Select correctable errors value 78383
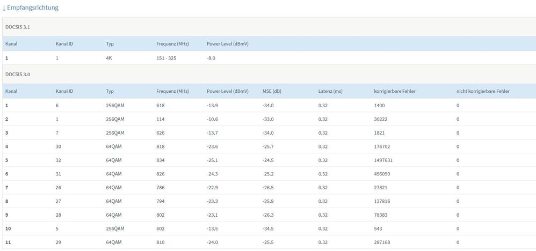The image size is (536, 251). click(x=380, y=215)
